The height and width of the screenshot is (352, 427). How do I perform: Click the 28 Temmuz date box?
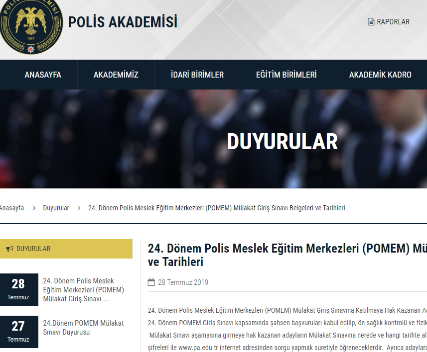point(19,289)
